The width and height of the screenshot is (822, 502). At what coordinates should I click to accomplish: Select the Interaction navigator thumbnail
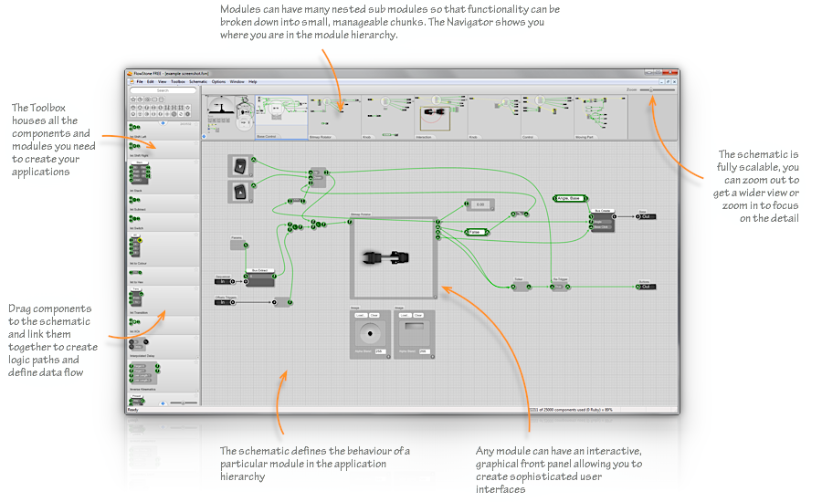tap(441, 117)
